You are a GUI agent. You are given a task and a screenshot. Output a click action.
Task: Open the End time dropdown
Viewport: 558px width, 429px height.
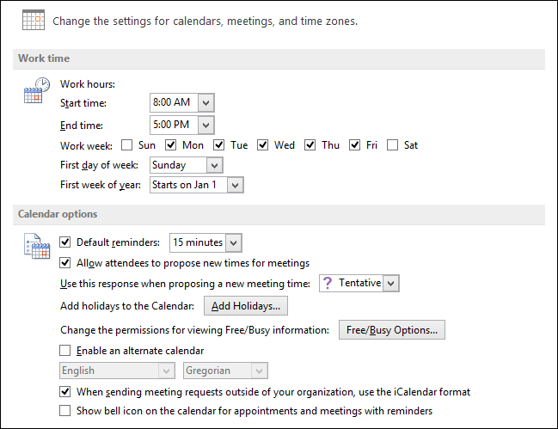[x=205, y=126]
